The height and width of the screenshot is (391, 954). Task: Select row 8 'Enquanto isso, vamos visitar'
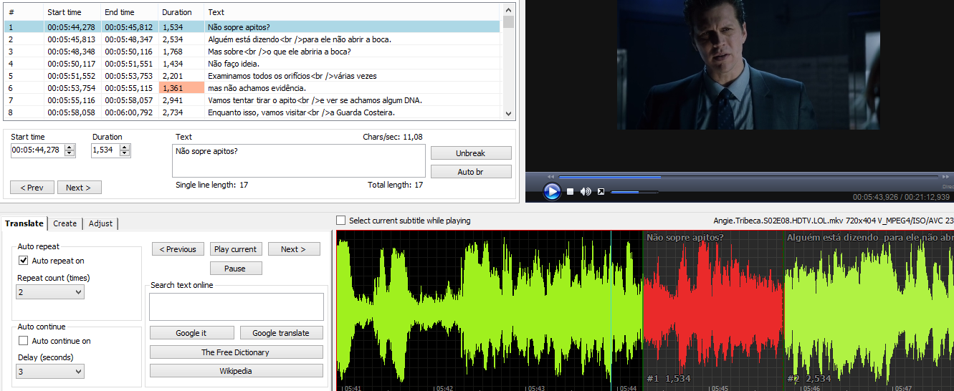click(252, 112)
